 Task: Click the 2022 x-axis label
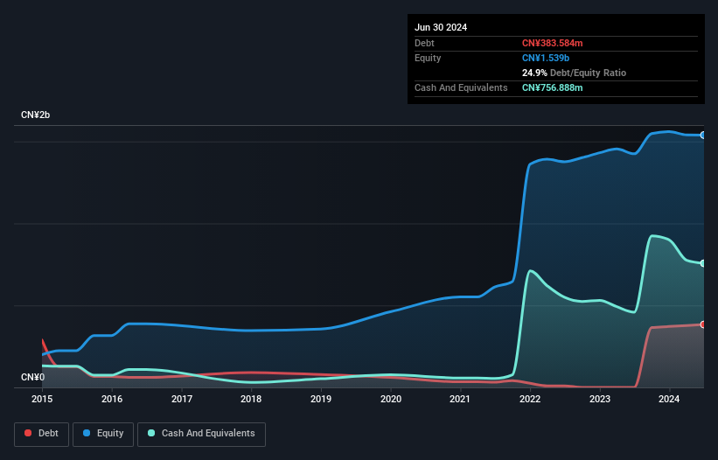click(530, 399)
